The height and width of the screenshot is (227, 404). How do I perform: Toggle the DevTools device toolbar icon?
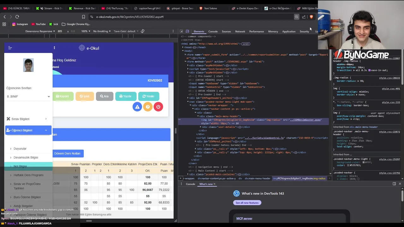point(187,31)
